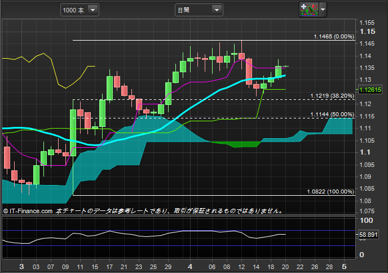Click the RSI value label 58.891
The image size is (388, 273).
click(368, 235)
